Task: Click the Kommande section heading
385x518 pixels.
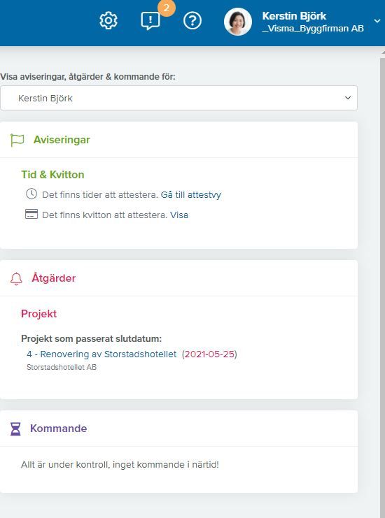Action: pos(59,428)
